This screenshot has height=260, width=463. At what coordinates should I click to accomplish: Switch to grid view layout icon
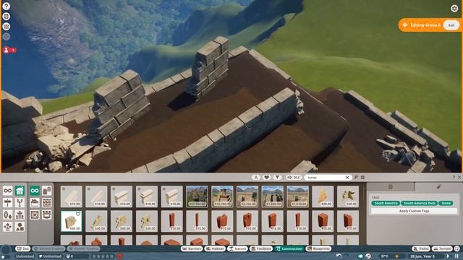362,177
